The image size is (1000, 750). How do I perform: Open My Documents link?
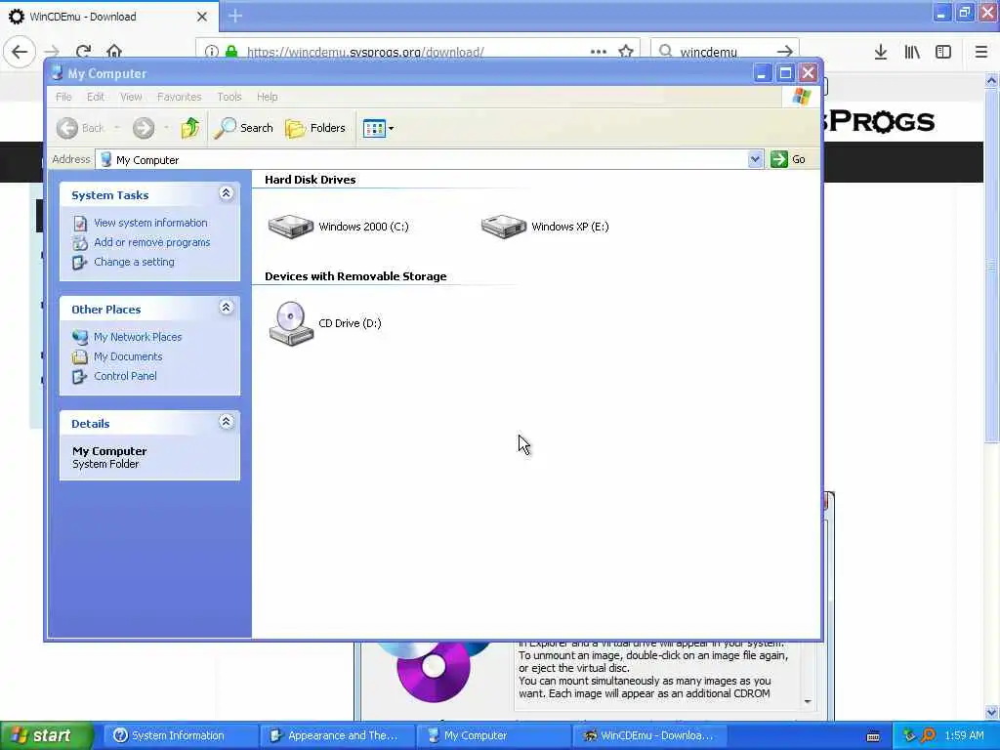pos(128,356)
